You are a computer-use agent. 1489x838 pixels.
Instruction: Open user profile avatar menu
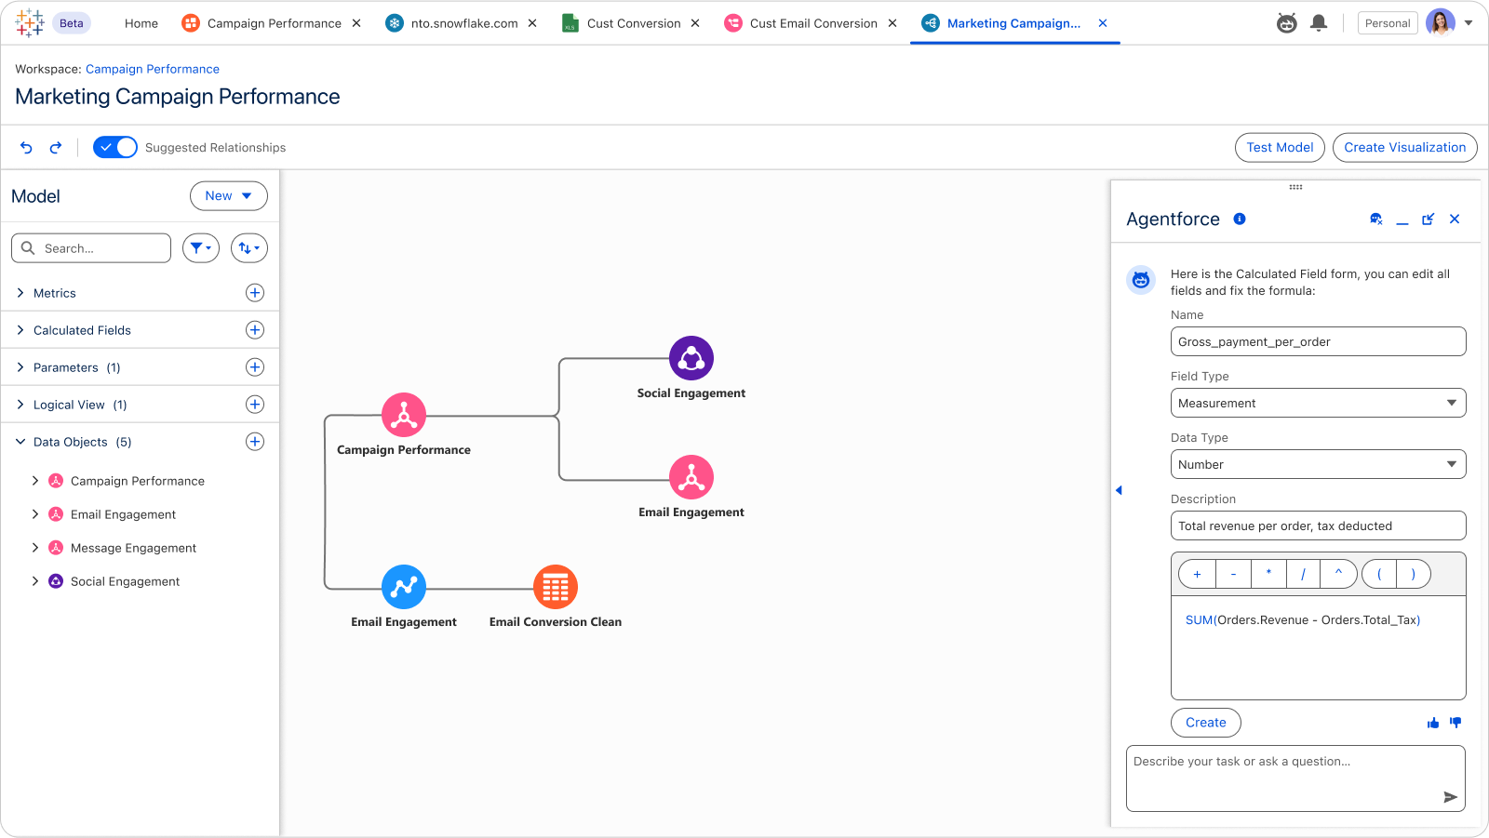point(1441,23)
